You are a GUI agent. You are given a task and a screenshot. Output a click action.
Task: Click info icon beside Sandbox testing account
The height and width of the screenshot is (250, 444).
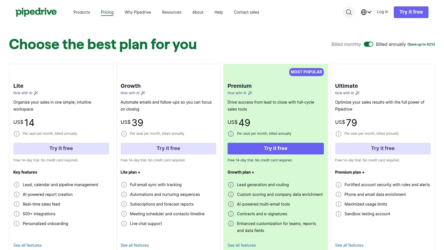coord(339,214)
